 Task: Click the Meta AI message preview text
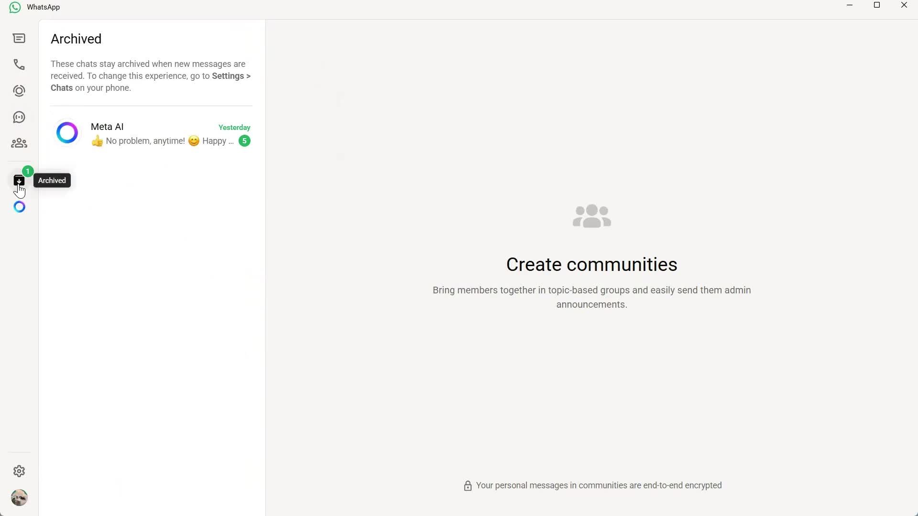pos(163,141)
